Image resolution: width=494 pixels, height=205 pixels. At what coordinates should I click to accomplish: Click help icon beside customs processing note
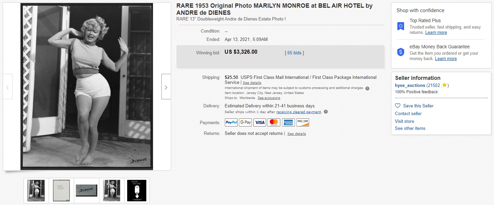click(367, 88)
